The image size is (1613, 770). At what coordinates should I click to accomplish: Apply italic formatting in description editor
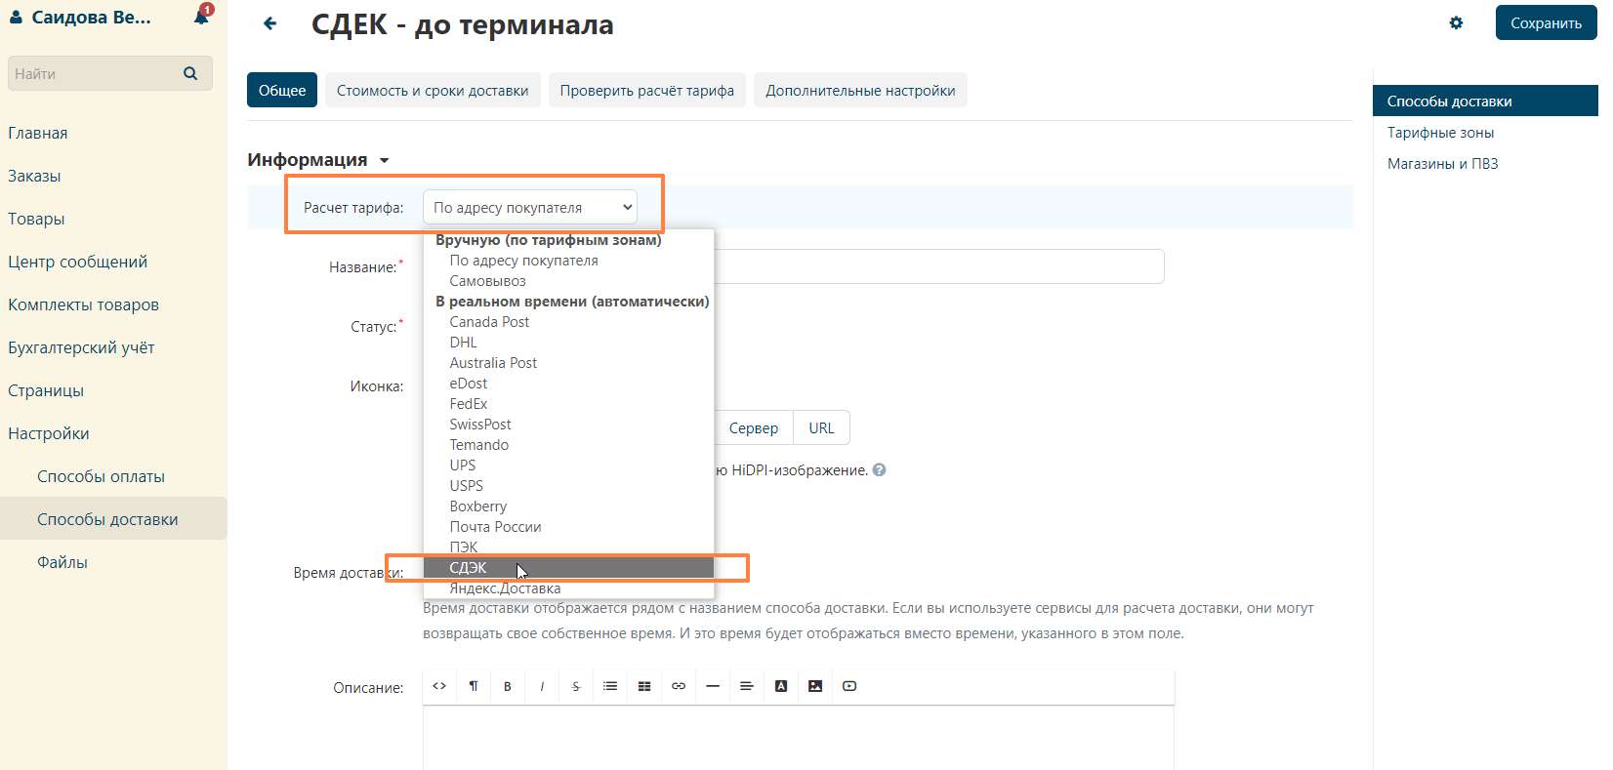coord(542,686)
